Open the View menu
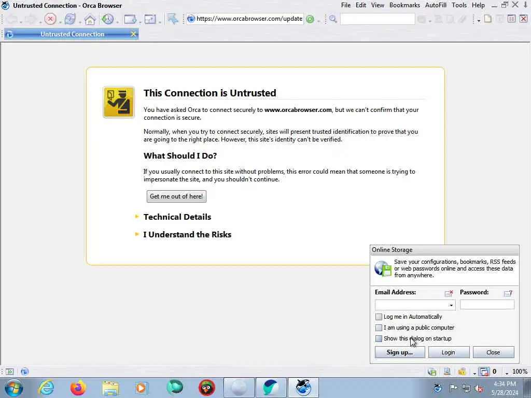This screenshot has width=531, height=398. tap(378, 5)
